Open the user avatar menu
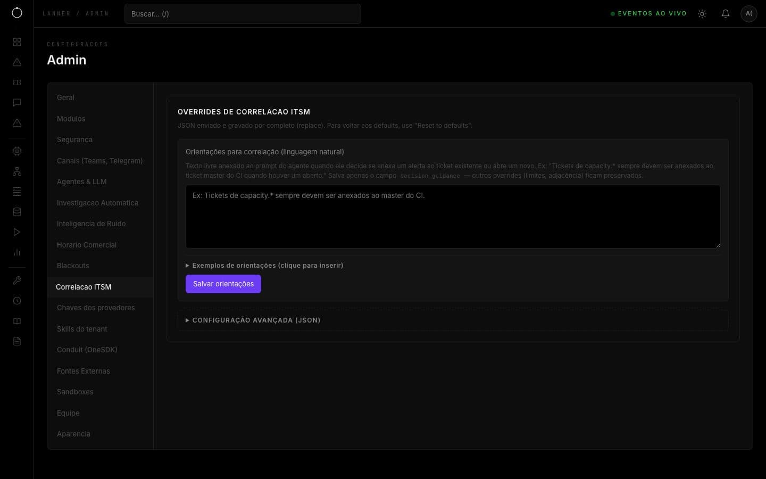The height and width of the screenshot is (479, 766). point(749,14)
